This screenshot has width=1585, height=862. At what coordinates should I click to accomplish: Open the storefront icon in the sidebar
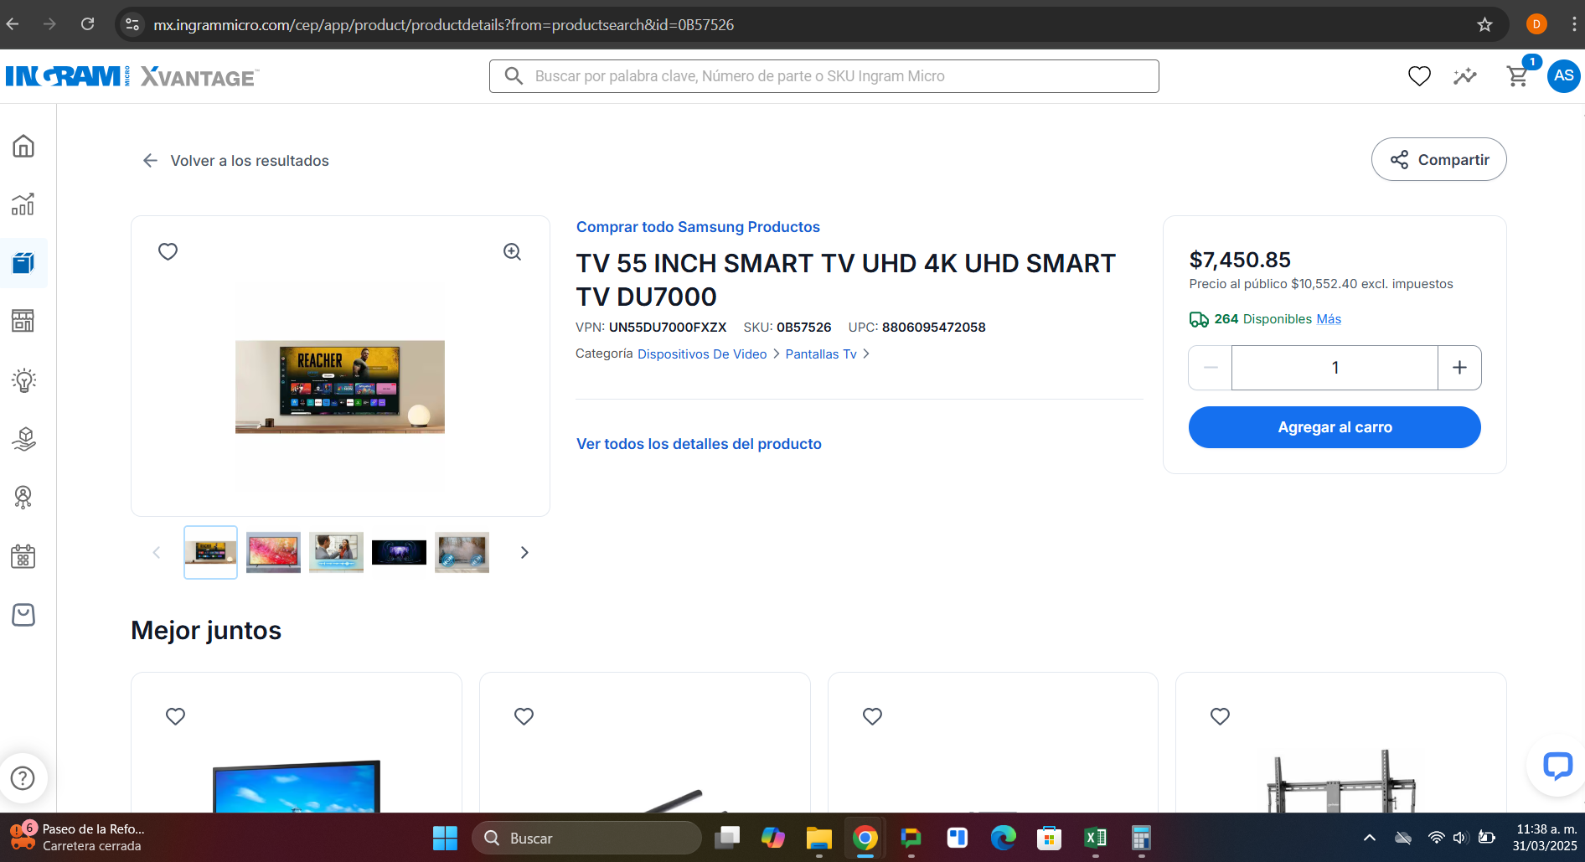pos(23,321)
